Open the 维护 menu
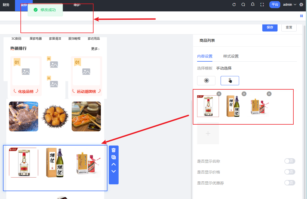This screenshot has height=199, width=307. (77, 5)
